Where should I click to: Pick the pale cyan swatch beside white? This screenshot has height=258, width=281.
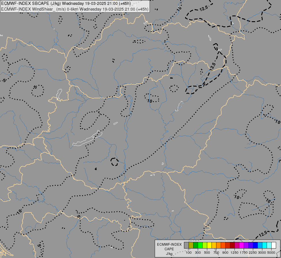(269, 245)
